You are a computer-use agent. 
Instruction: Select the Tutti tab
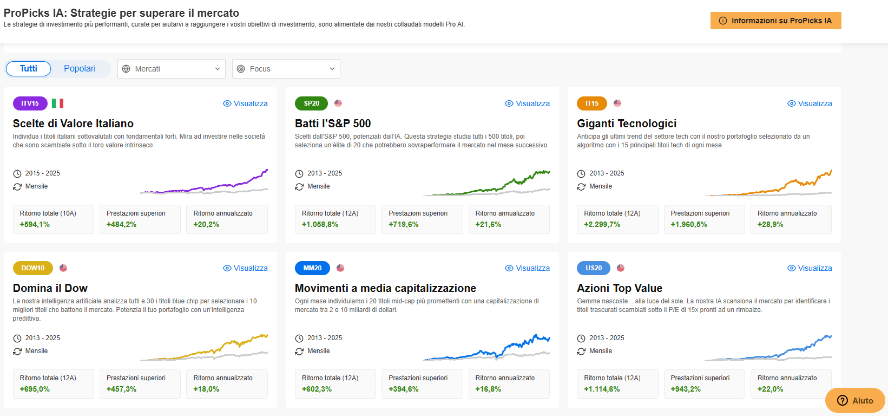(x=29, y=69)
